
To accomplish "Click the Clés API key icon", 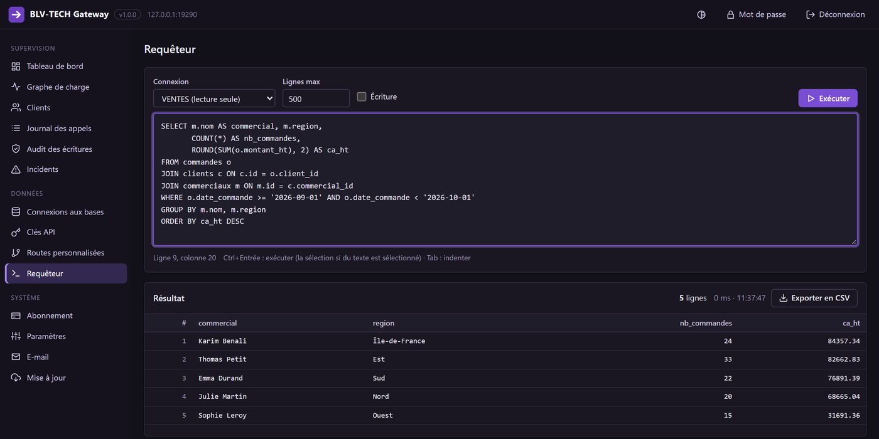I will (x=16, y=232).
